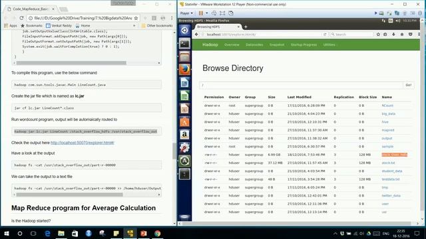Image resolution: width=426 pixels, height=239 pixels.
Task: Open Chrome from Windows taskbar
Action: pos(157,233)
